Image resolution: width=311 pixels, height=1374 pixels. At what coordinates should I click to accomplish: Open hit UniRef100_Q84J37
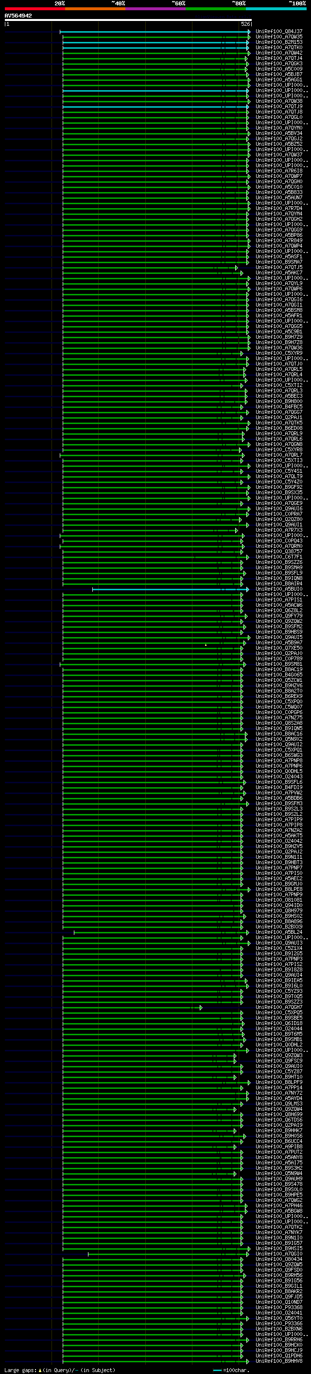click(x=278, y=32)
